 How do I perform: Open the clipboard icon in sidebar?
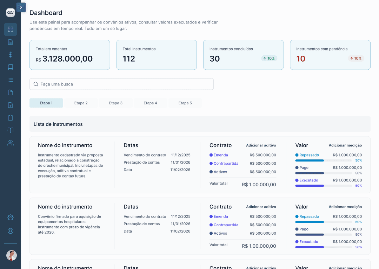pyautogui.click(x=11, y=117)
